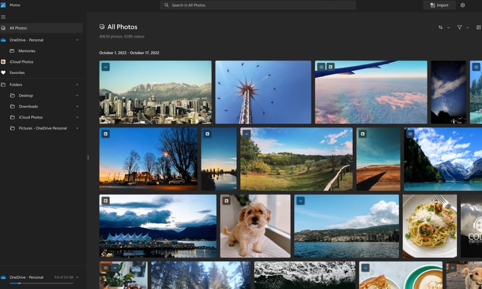Viewport: 482px width, 289px height.
Task: Click the search magnifier icon
Action: click(x=166, y=5)
